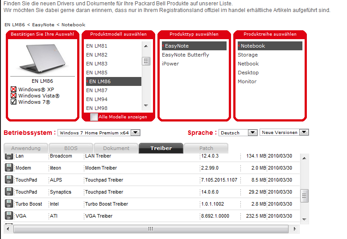This screenshot has height=239, width=347.
Task: Click the disk icon for ALPS TouchPad driver
Action: (8, 180)
